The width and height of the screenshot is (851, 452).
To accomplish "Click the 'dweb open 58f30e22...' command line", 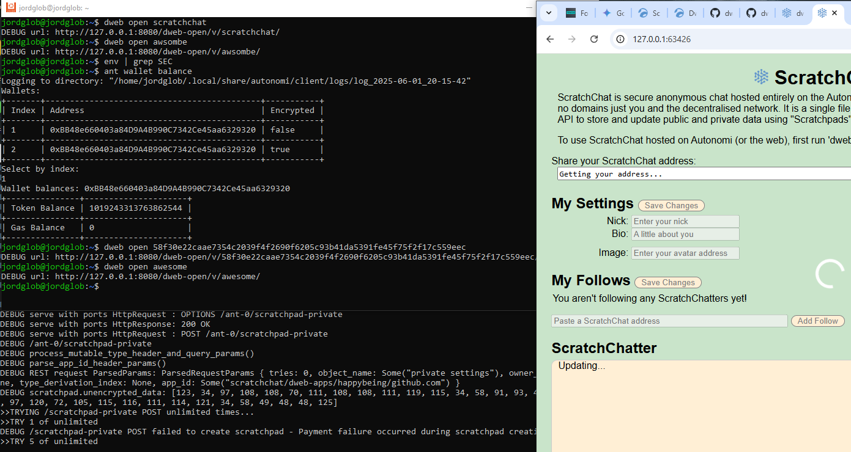I will pyautogui.click(x=233, y=247).
